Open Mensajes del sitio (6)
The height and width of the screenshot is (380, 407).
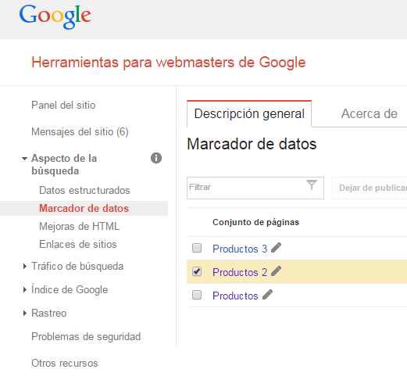tap(80, 132)
